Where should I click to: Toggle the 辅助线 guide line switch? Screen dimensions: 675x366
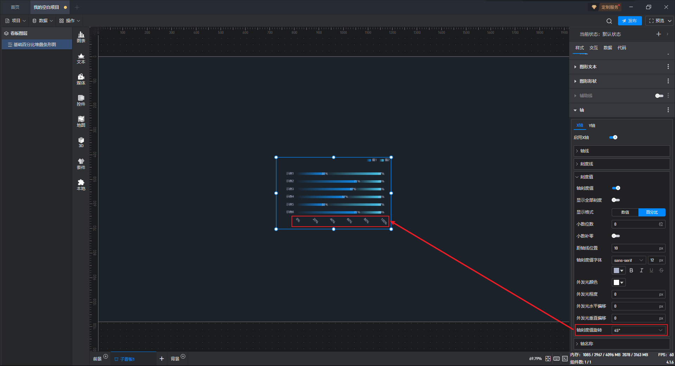(659, 96)
